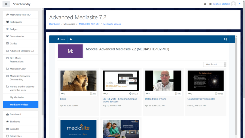Click Mediasite Videos breadcrumb link
Screen dimensions: 245x138
tap(112, 24)
